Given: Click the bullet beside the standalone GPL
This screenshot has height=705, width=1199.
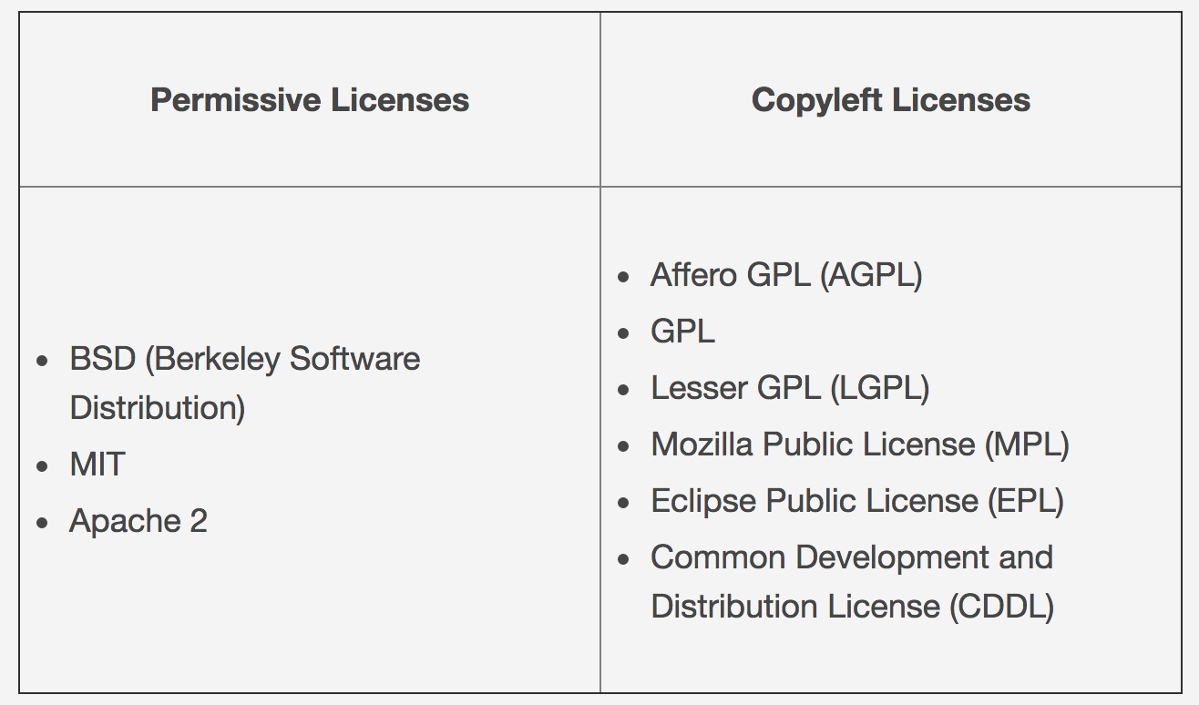Looking at the screenshot, I should click(x=623, y=333).
